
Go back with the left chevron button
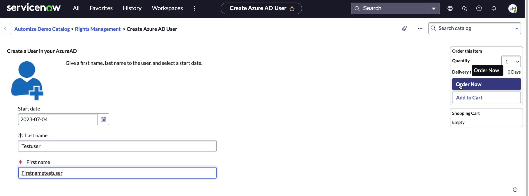(5, 28)
